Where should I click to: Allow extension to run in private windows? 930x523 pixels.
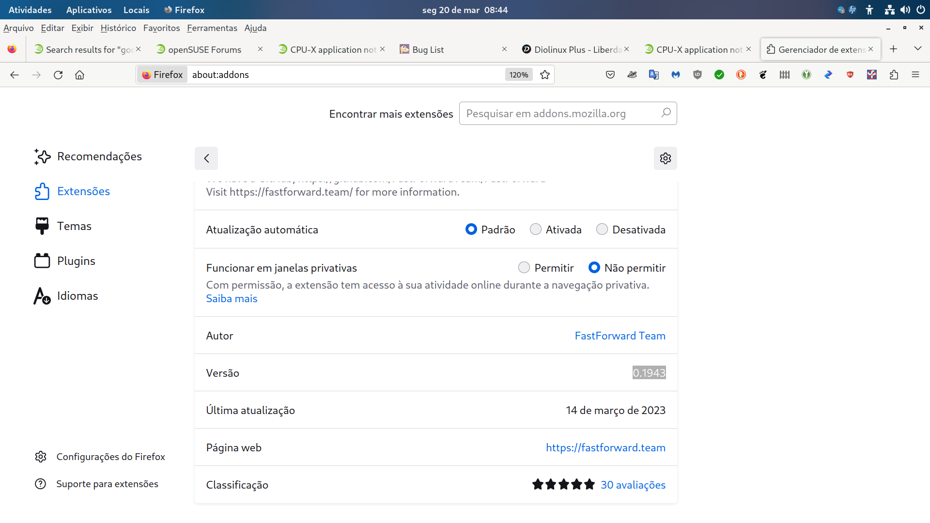524,267
